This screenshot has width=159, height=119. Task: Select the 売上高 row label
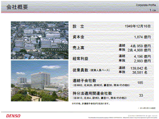coord(78,48)
